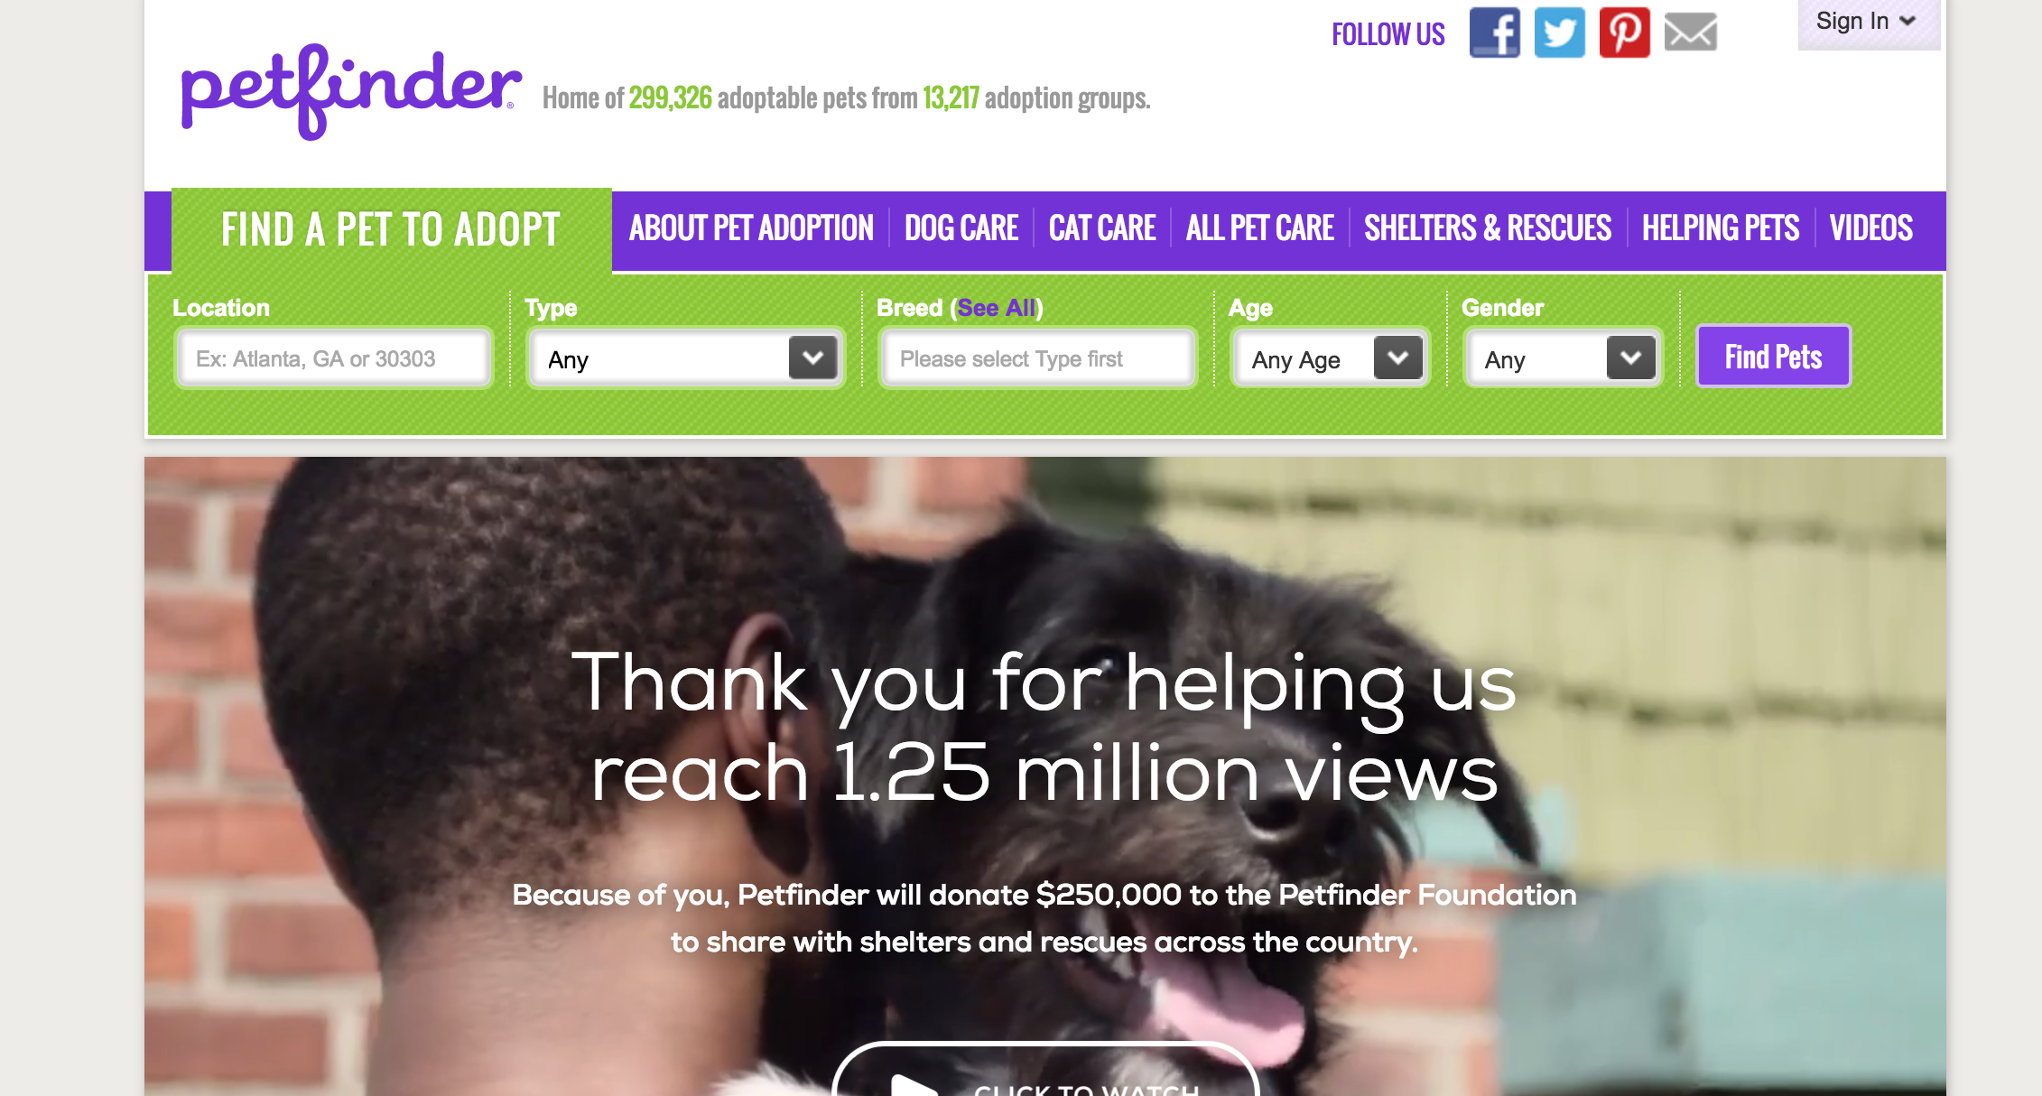Click the Breed selection field
This screenshot has height=1096, width=2042.
pos(1038,358)
